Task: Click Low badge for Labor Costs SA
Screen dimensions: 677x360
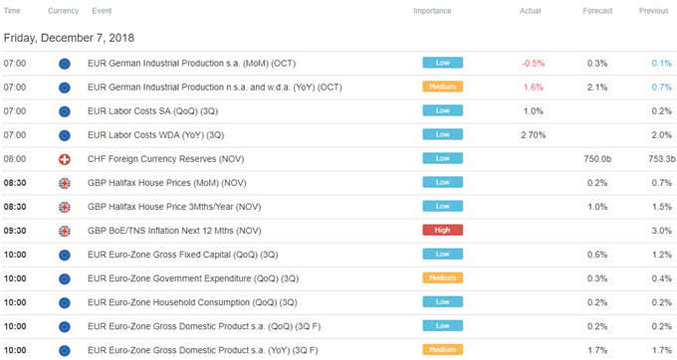Action: coord(443,110)
